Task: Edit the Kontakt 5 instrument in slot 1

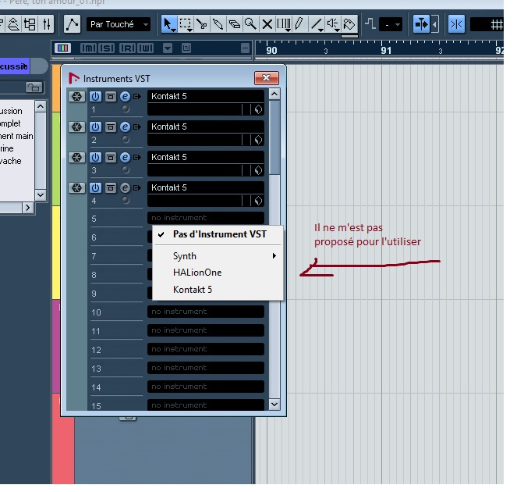Action: click(x=125, y=97)
